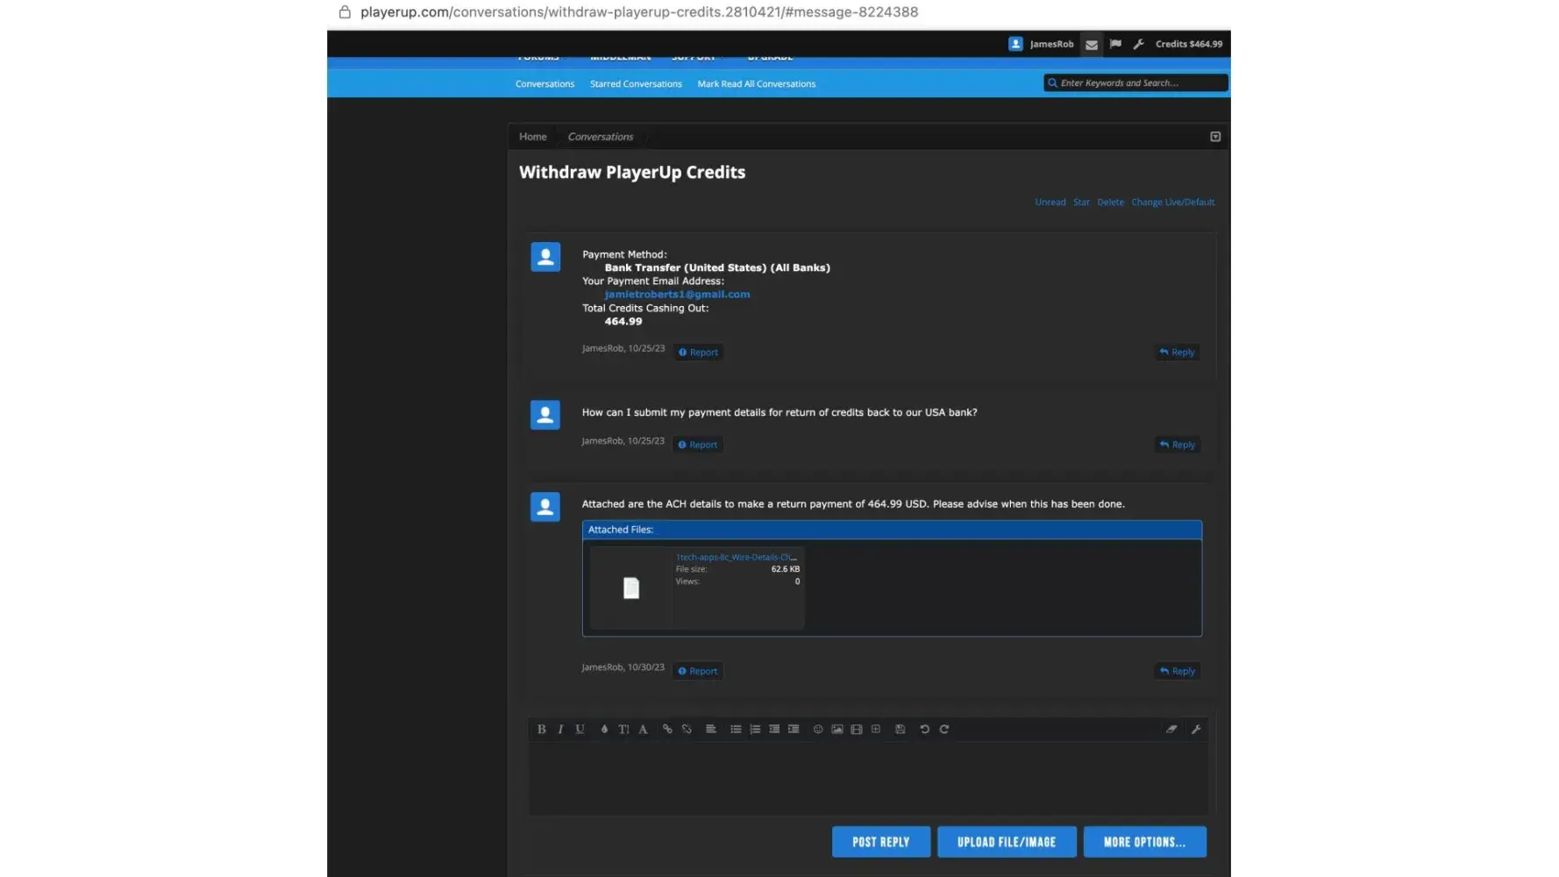Click the save draft icon
This screenshot has height=877, width=1559.
(901, 729)
